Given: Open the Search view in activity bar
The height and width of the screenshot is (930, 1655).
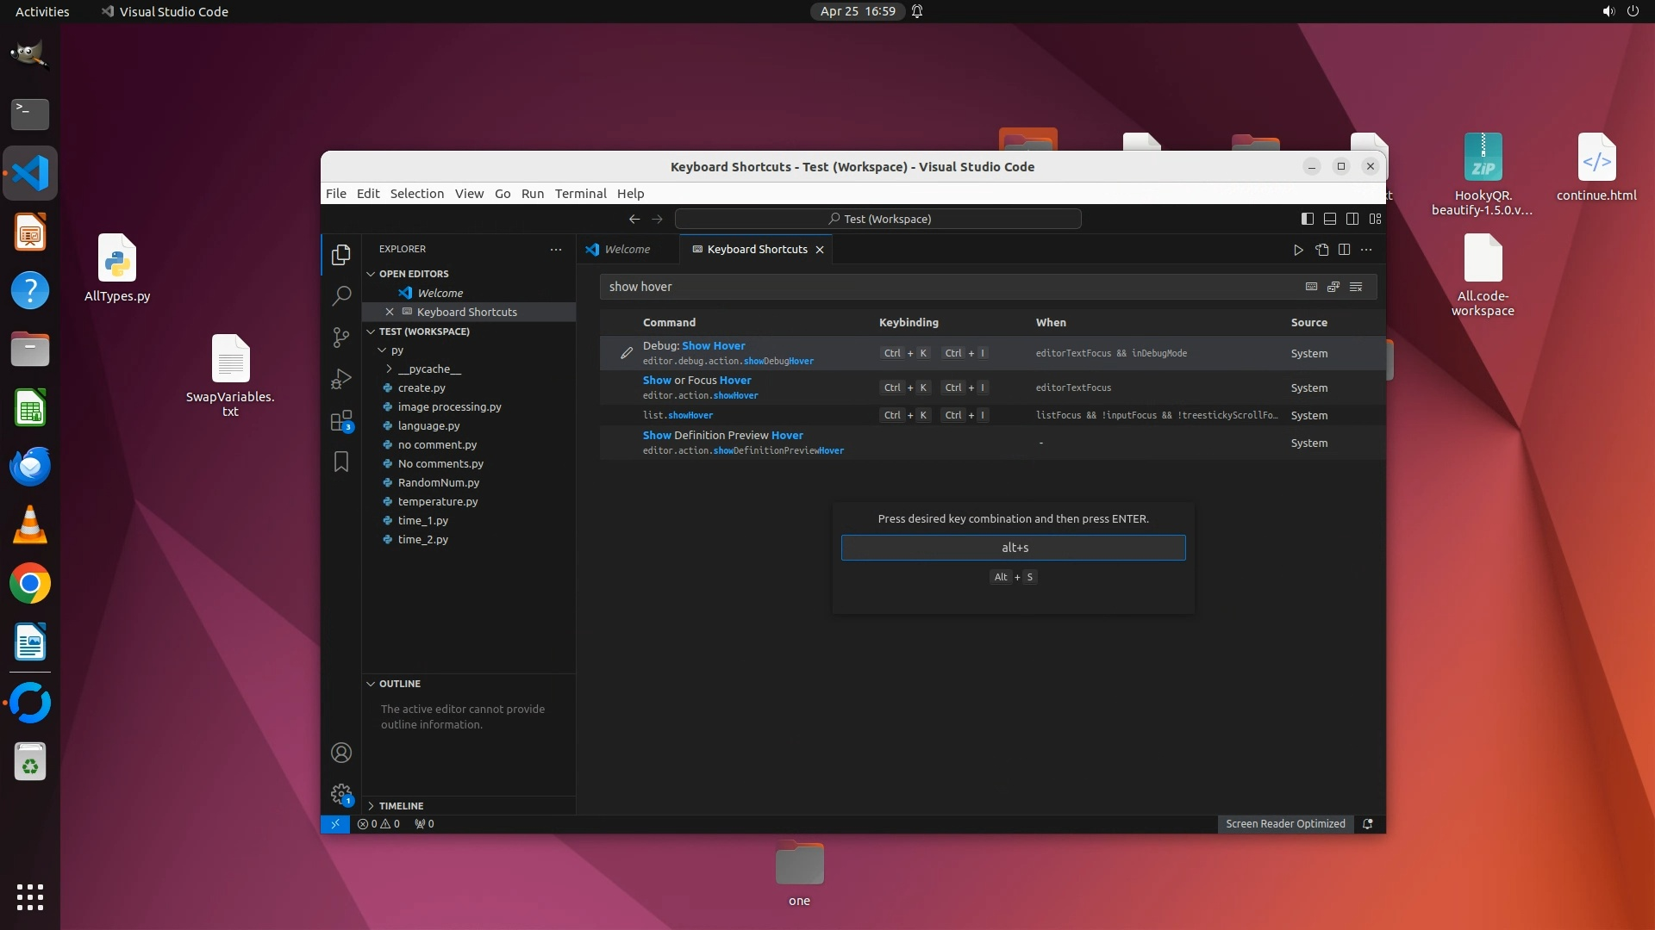Looking at the screenshot, I should click(x=341, y=296).
